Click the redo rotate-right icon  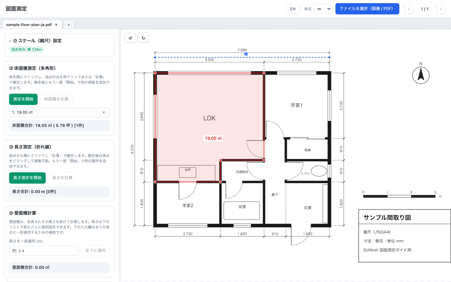pos(143,38)
